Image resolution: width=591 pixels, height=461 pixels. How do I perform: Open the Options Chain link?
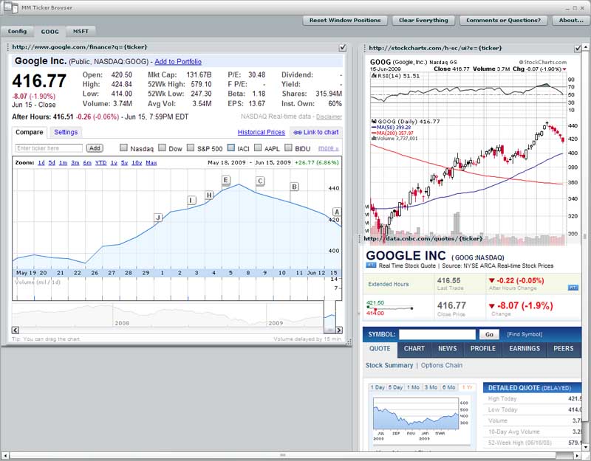(x=441, y=365)
